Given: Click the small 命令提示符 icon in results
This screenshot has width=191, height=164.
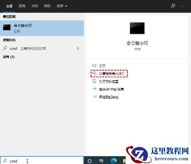Looking at the screenshot, I should click(x=7, y=28).
